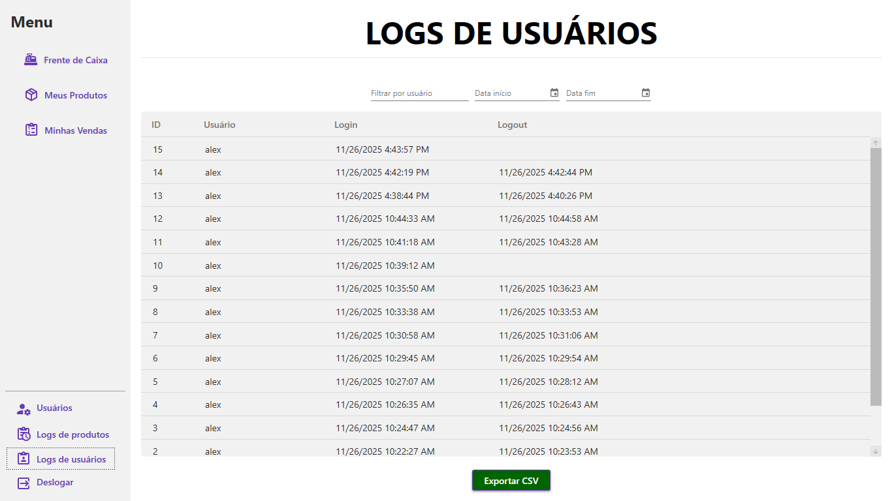
Task: Click the exit arrow icon for Deslogar
Action: tap(24, 483)
